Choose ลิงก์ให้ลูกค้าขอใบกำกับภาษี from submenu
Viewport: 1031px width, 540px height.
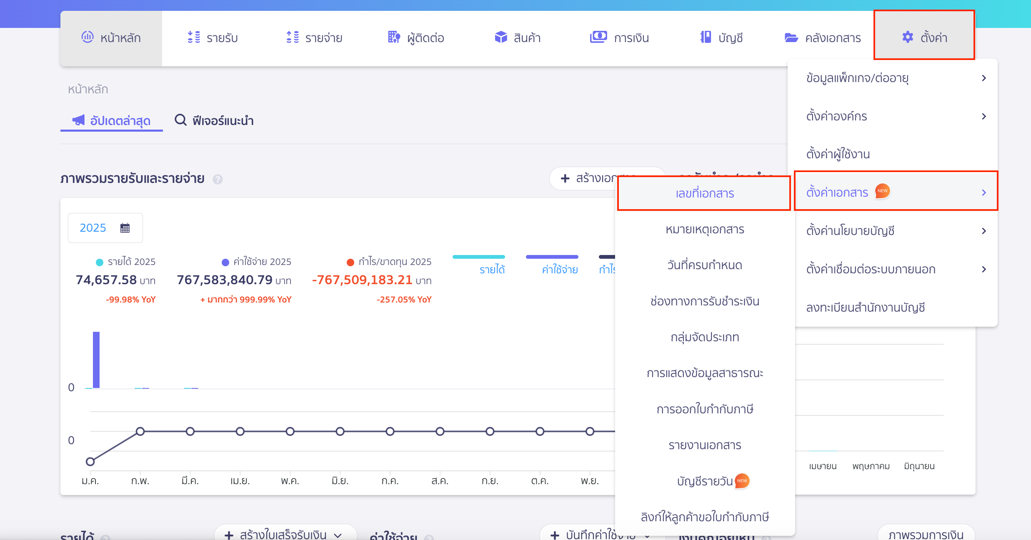(705, 517)
